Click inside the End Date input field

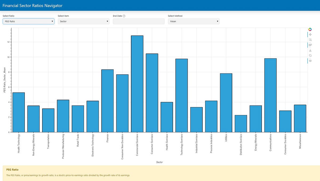(139, 21)
